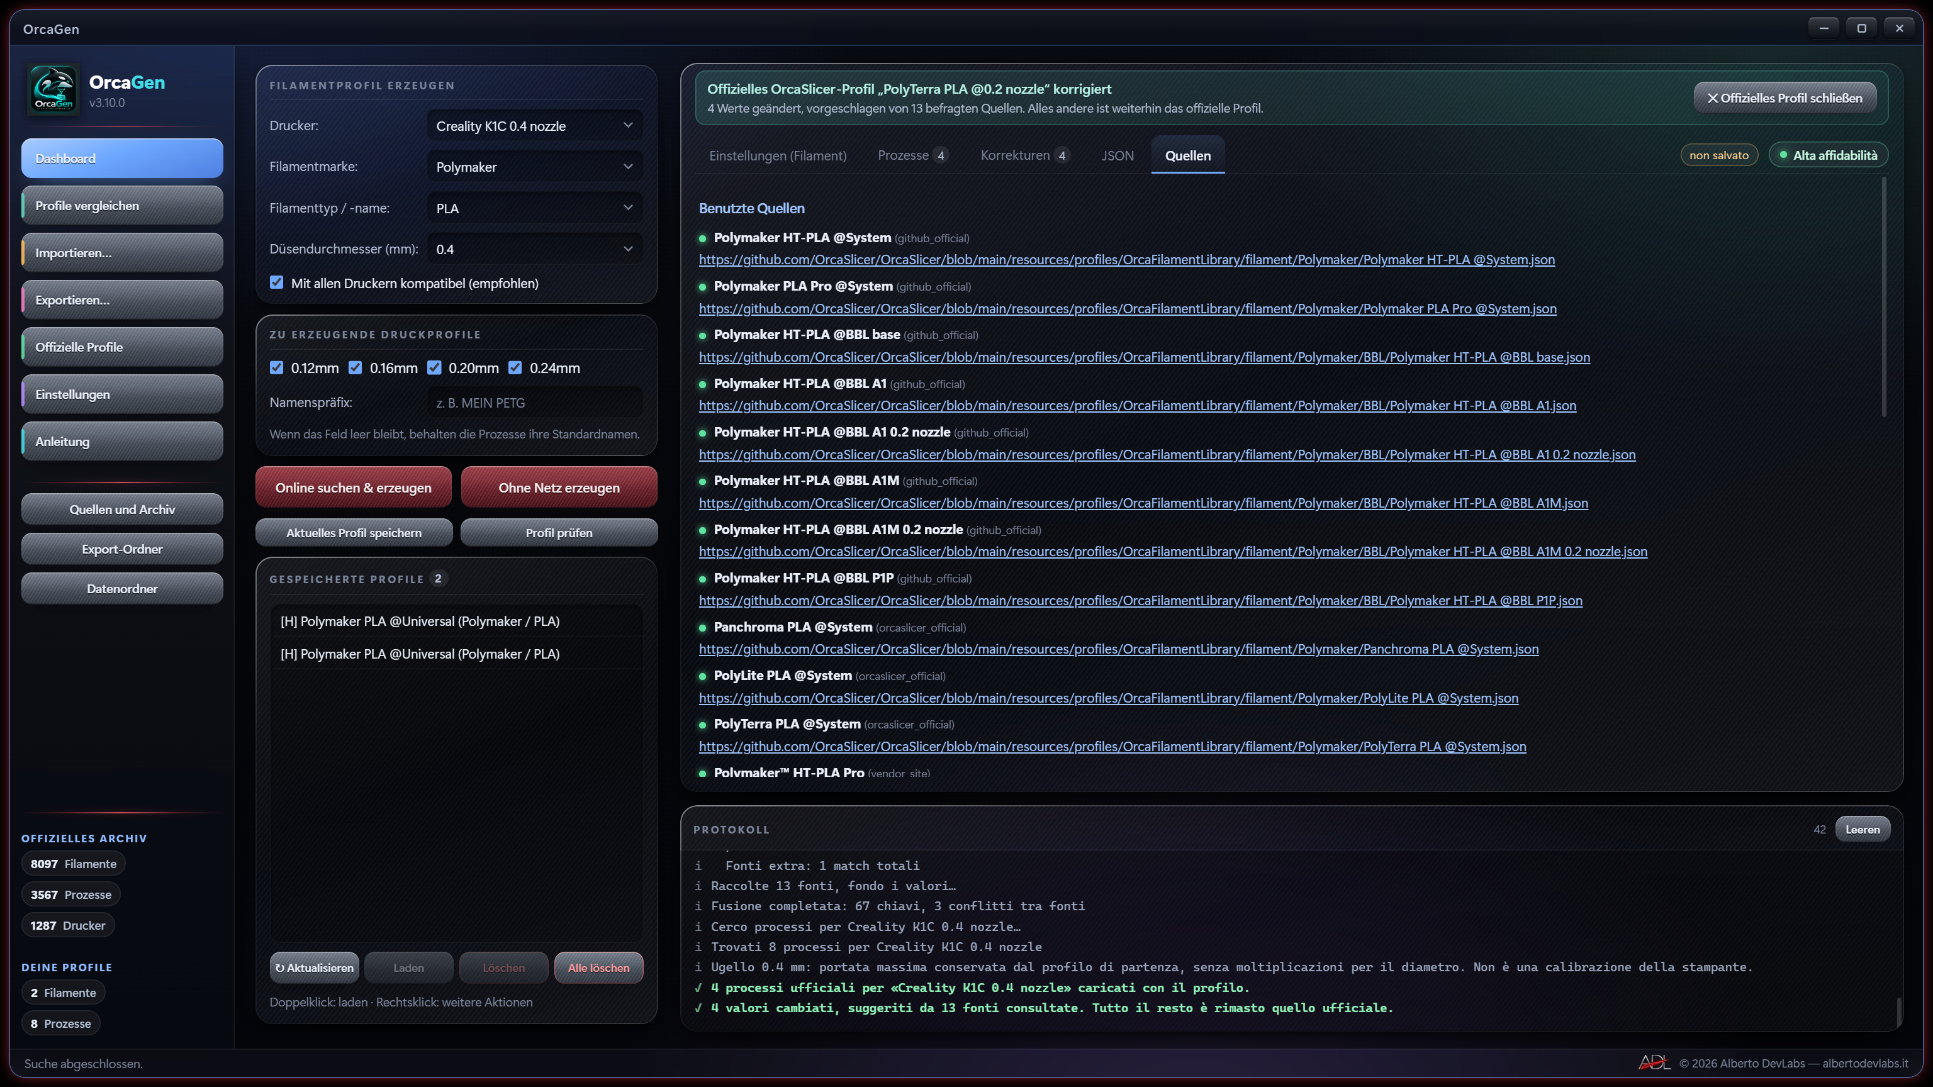Expand the Filamentmarke dropdown
This screenshot has width=1933, height=1087.
(534, 167)
